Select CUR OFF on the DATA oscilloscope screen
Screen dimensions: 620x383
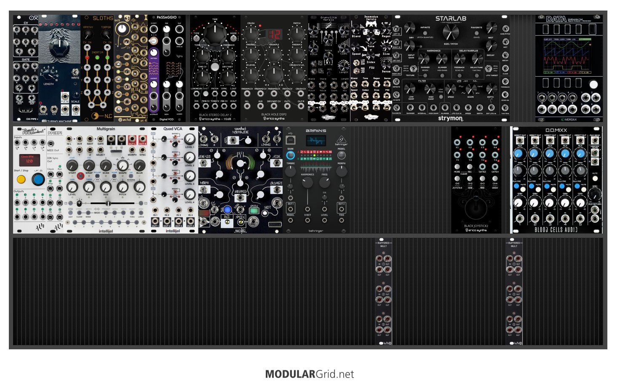coord(548,39)
